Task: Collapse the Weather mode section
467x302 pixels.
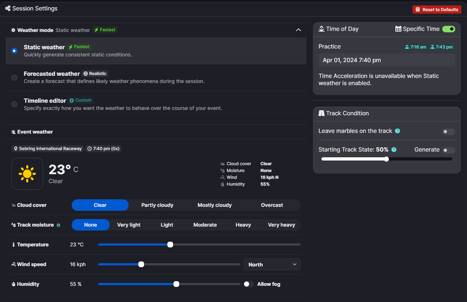Action: tap(299, 30)
